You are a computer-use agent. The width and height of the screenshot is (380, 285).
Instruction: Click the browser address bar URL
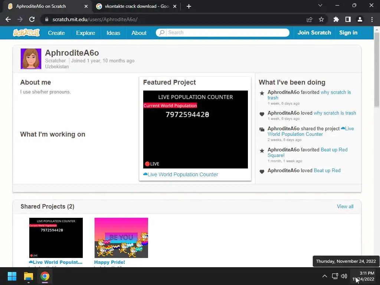pos(95,19)
